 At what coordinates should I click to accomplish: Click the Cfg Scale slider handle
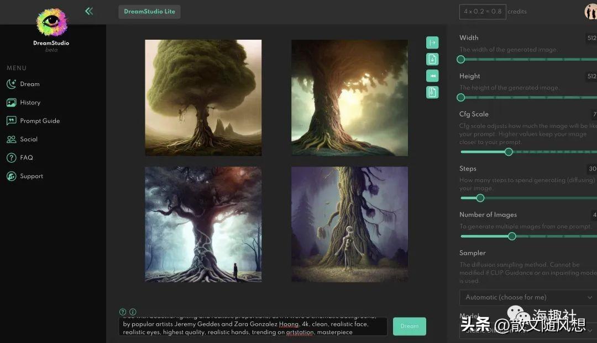point(509,152)
